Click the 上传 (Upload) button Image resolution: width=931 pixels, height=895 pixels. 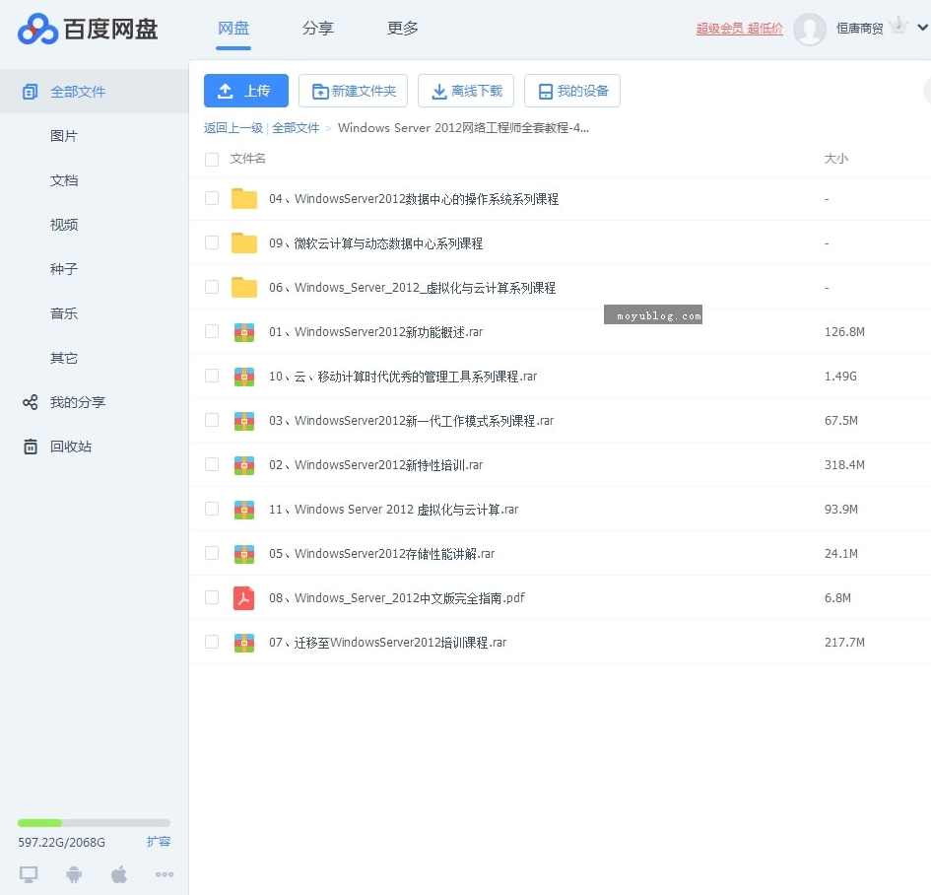(245, 90)
